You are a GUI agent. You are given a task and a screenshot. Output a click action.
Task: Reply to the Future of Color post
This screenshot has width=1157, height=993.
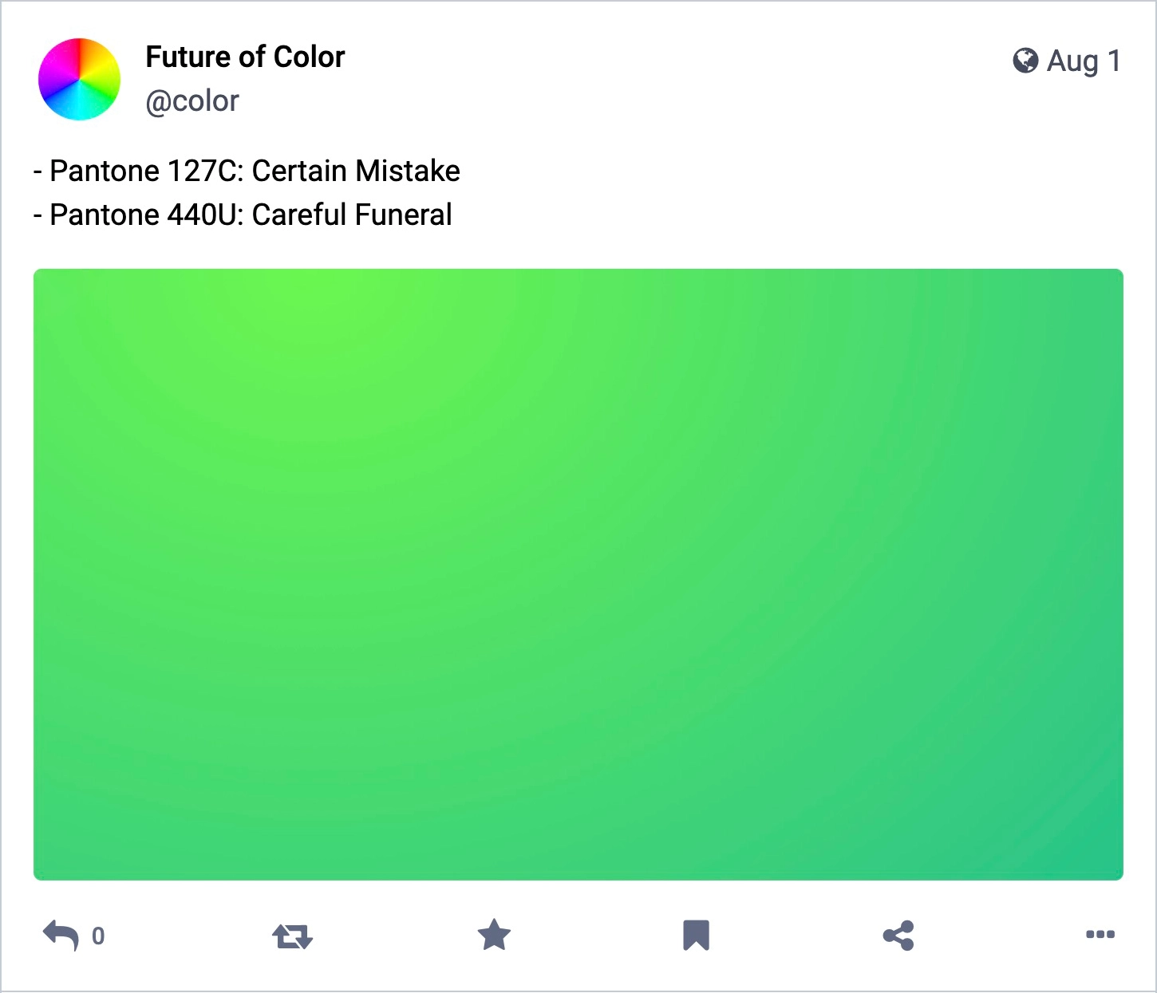tap(61, 936)
